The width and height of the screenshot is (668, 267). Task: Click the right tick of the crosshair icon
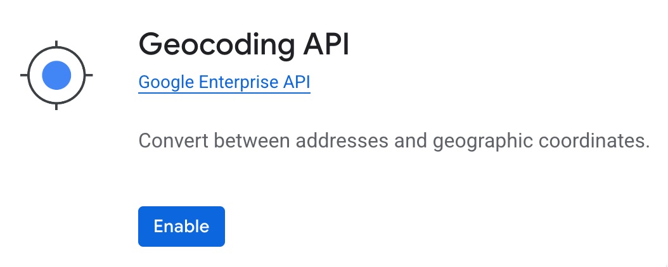click(87, 75)
